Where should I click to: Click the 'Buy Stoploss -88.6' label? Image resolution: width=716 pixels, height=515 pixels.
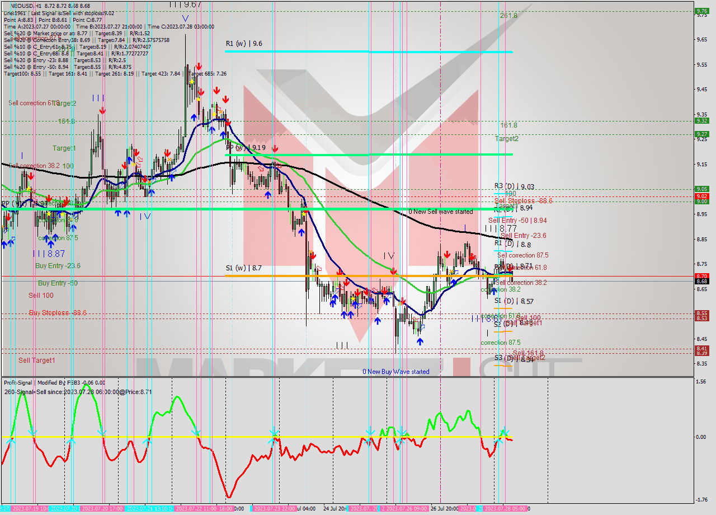tap(58, 313)
